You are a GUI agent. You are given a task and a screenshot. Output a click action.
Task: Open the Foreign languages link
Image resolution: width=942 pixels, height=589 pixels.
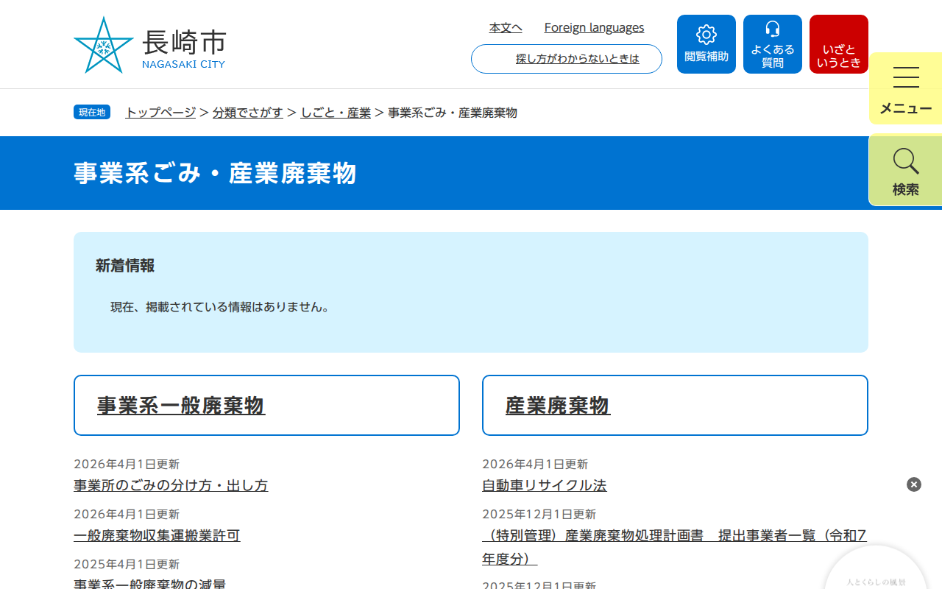click(x=594, y=27)
